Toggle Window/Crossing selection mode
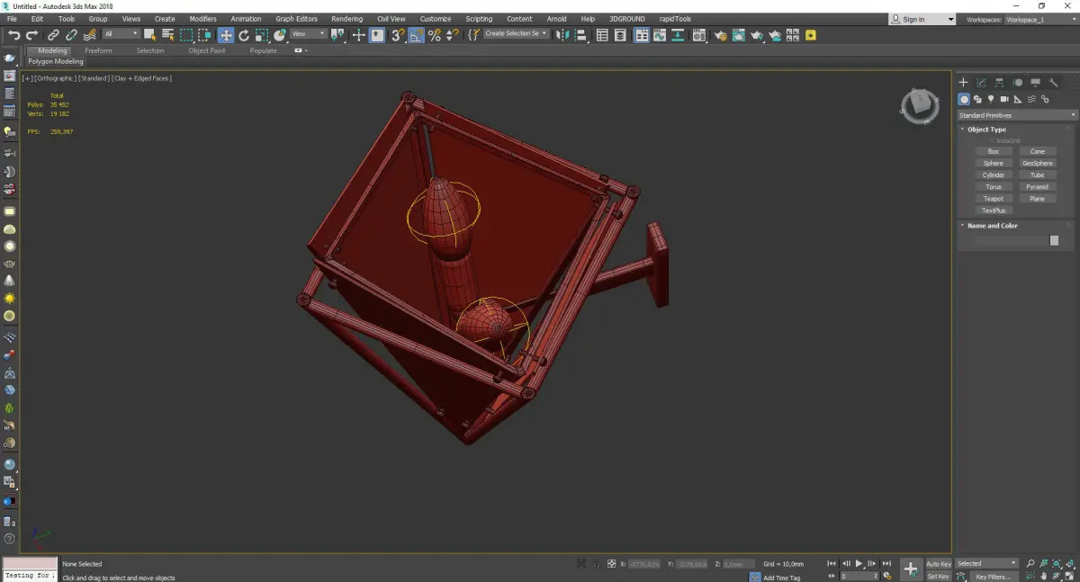This screenshot has height=582, width=1080. pos(204,35)
